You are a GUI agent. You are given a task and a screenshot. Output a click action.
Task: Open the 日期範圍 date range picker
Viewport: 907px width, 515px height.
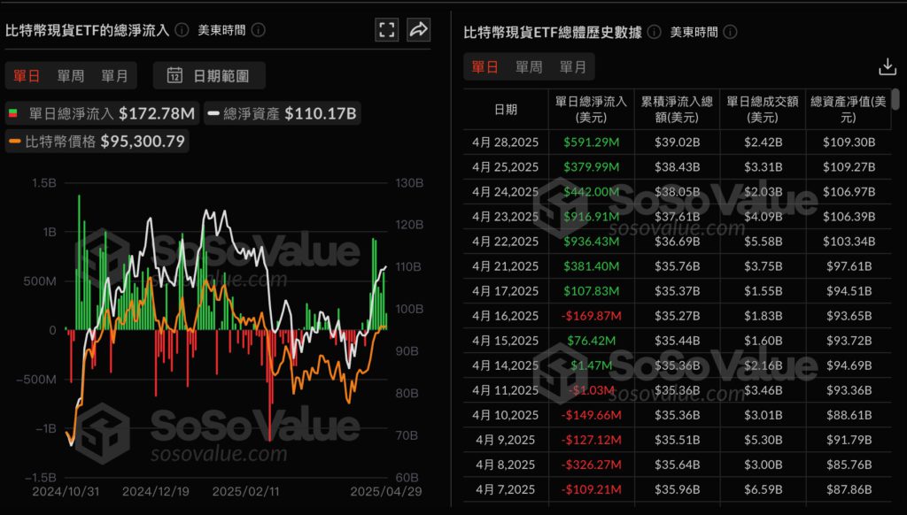(x=208, y=76)
